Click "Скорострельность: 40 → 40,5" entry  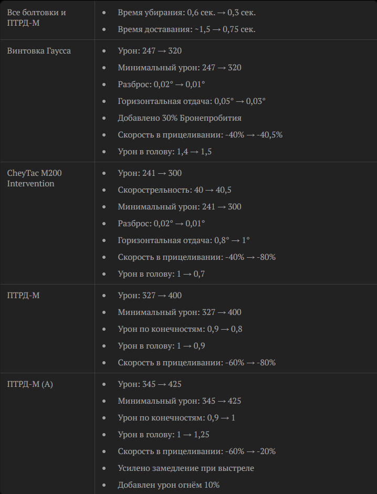click(174, 190)
